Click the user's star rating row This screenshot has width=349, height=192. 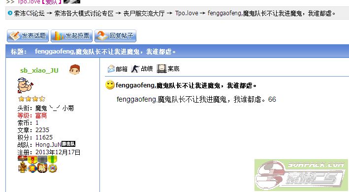32,99
